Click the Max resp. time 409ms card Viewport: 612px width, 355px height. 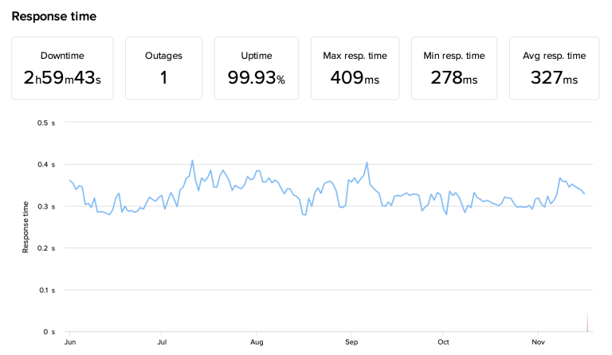coord(355,68)
